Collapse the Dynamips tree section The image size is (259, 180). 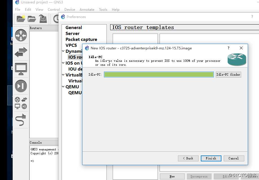click(63, 51)
